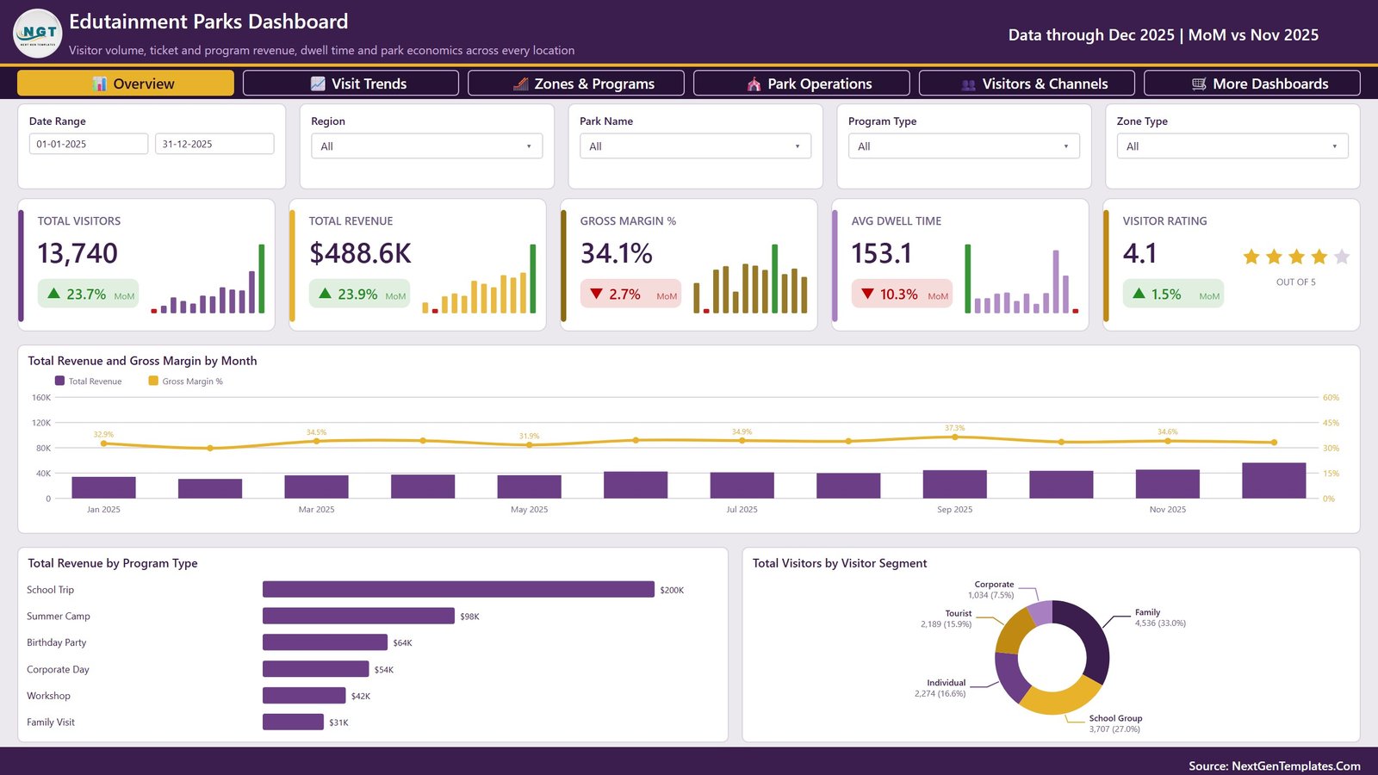Select the Family Visit revenue bar
The height and width of the screenshot is (775, 1378).
pyautogui.click(x=293, y=722)
